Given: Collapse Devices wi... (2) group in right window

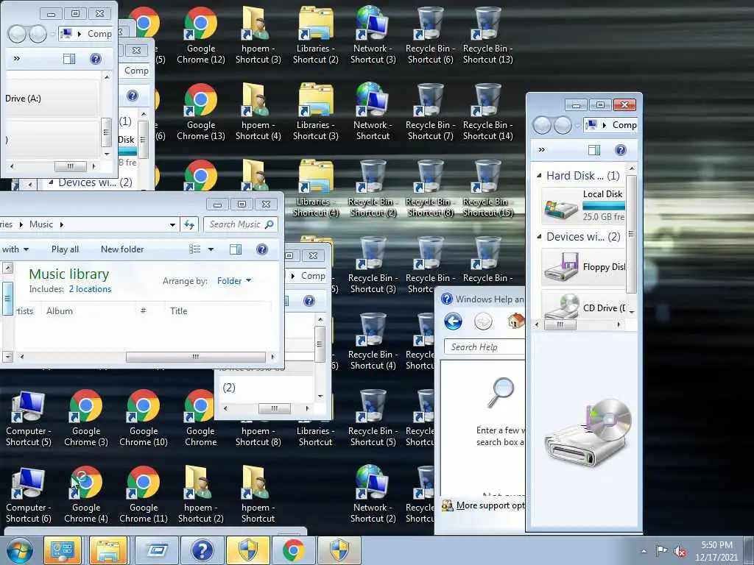Looking at the screenshot, I should tap(539, 236).
